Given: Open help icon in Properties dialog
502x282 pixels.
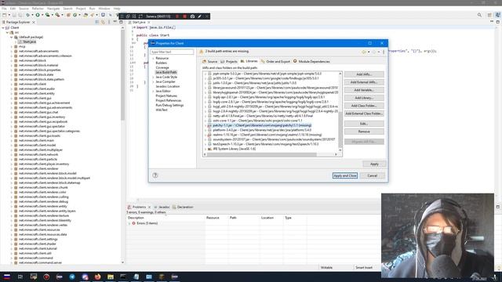Looking at the screenshot, I should point(155,175).
